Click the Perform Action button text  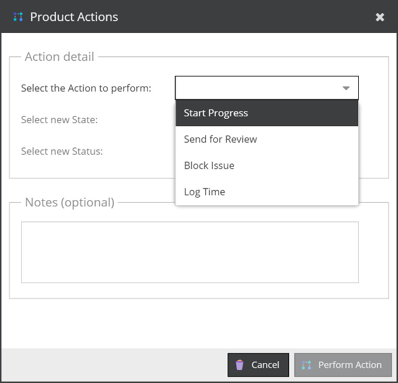click(349, 365)
